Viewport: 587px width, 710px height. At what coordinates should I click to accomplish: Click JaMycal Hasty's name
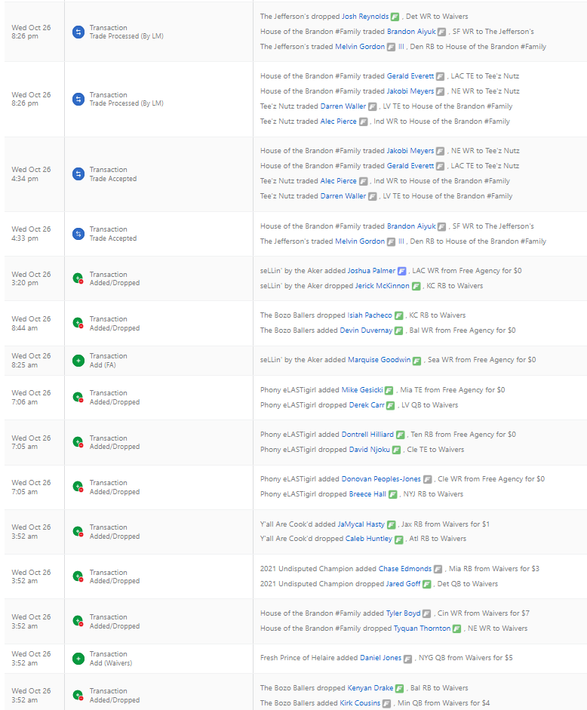pyautogui.click(x=361, y=524)
